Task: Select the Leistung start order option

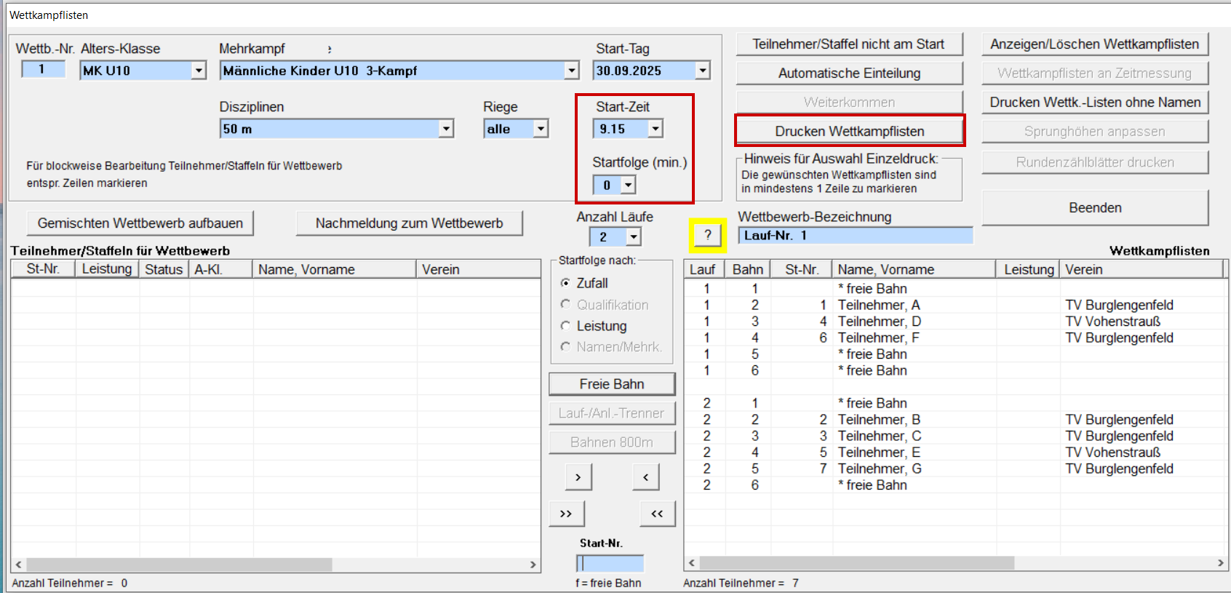Action: [565, 326]
